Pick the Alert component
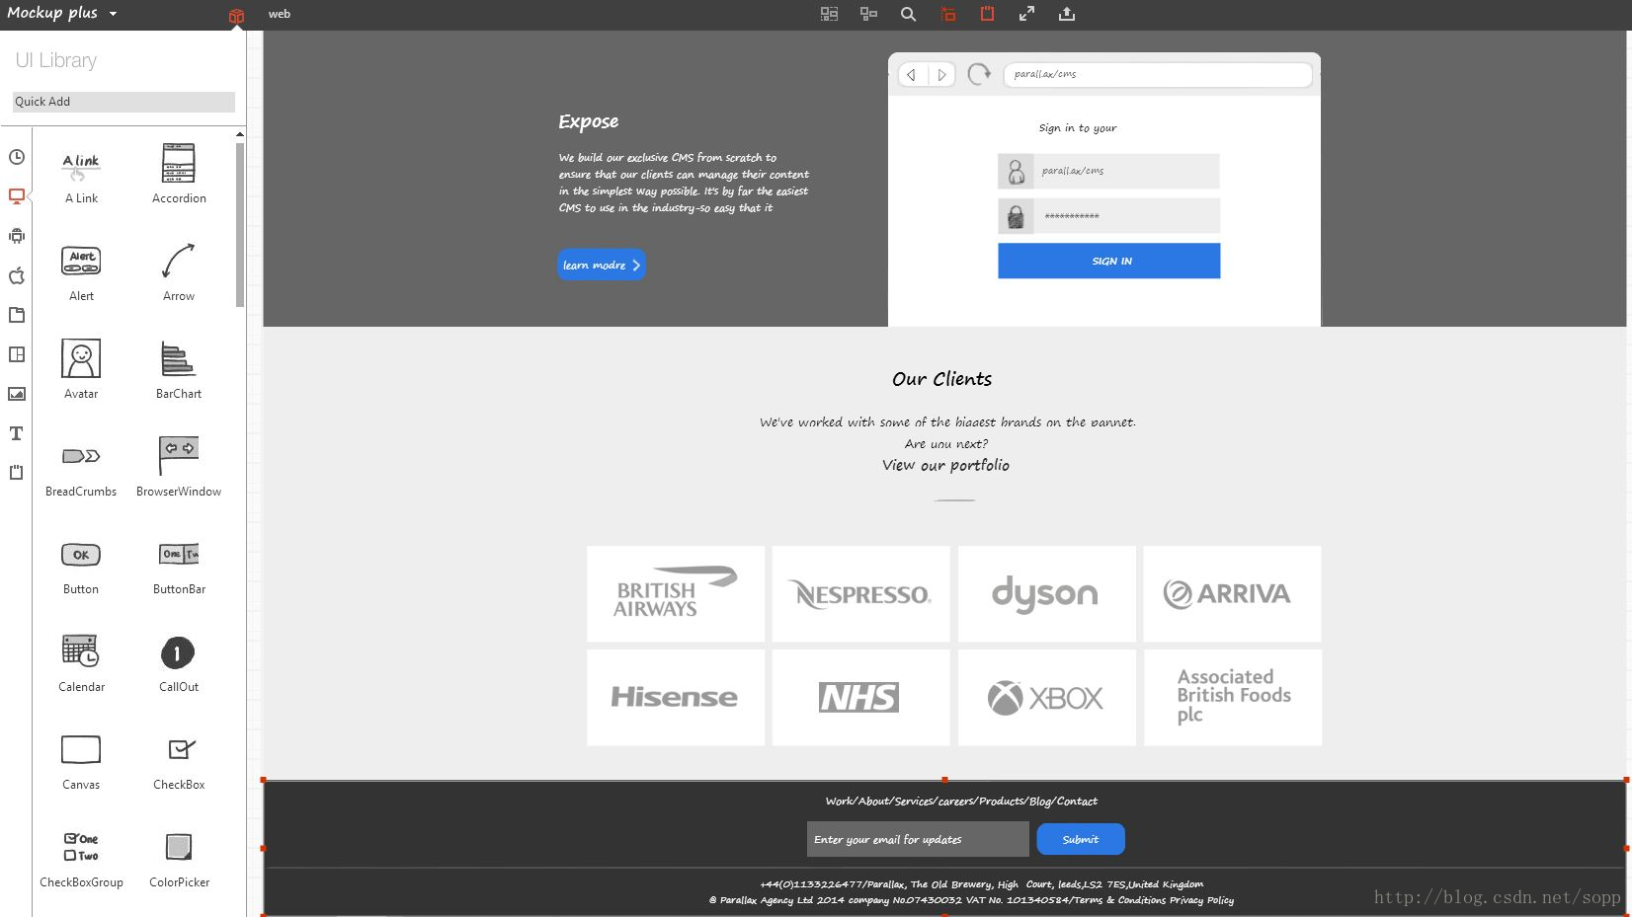Screen dimensions: 1632x917 [x=81, y=271]
